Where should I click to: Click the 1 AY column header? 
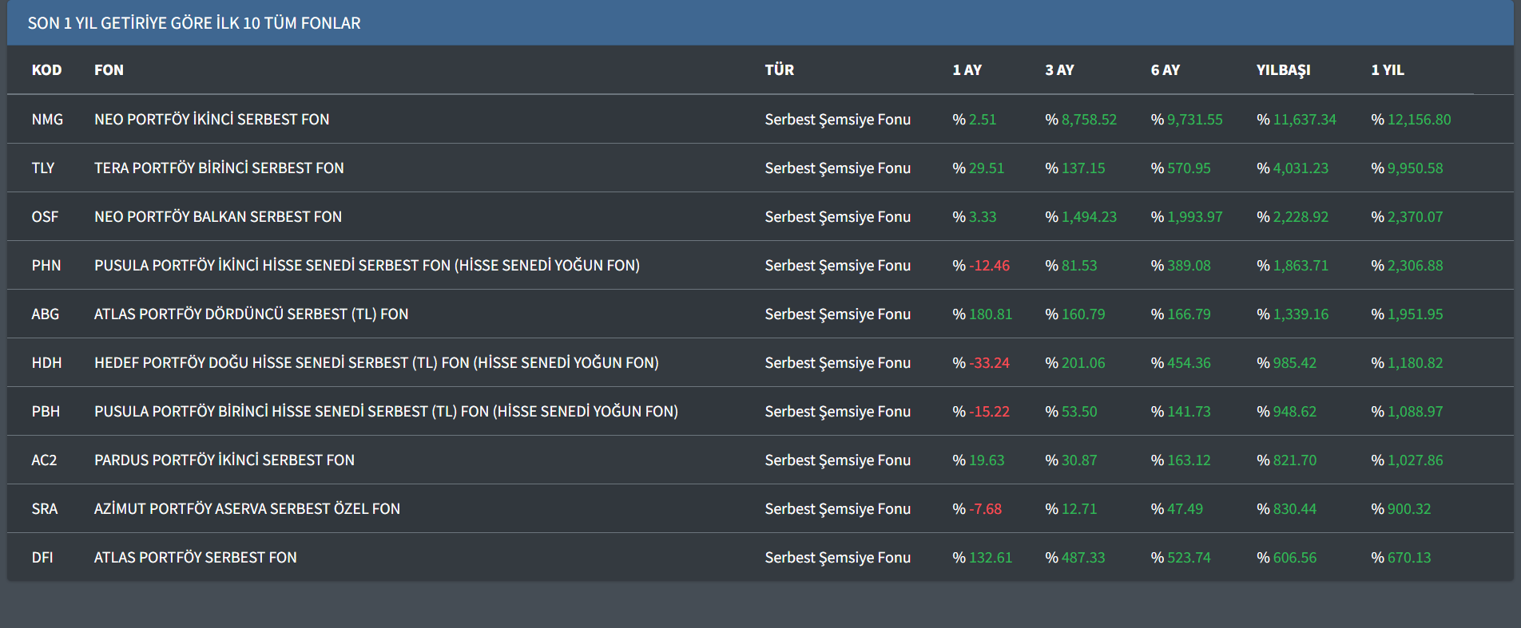click(x=967, y=70)
